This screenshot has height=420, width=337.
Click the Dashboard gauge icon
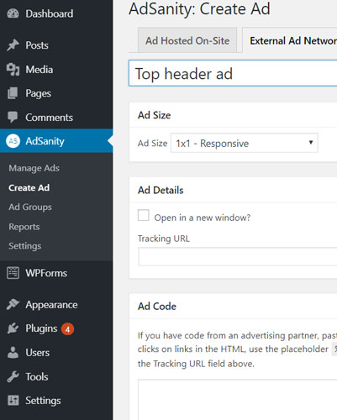pyautogui.click(x=13, y=13)
